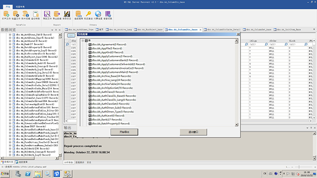Expand dbo.AA_Enum node in left data browser
Viewport: 317px width, 178px height.
[x=10, y=126]
